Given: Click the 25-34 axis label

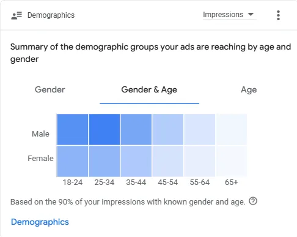Looking at the screenshot, I should point(105,182).
